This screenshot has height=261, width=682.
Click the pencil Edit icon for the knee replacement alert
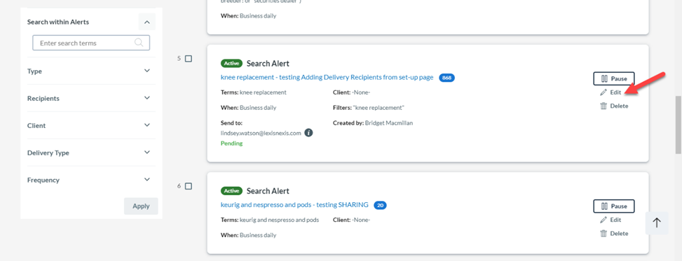603,92
